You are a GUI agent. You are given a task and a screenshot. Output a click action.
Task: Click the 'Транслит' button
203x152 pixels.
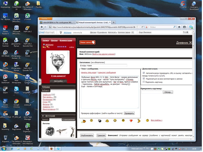(101, 135)
